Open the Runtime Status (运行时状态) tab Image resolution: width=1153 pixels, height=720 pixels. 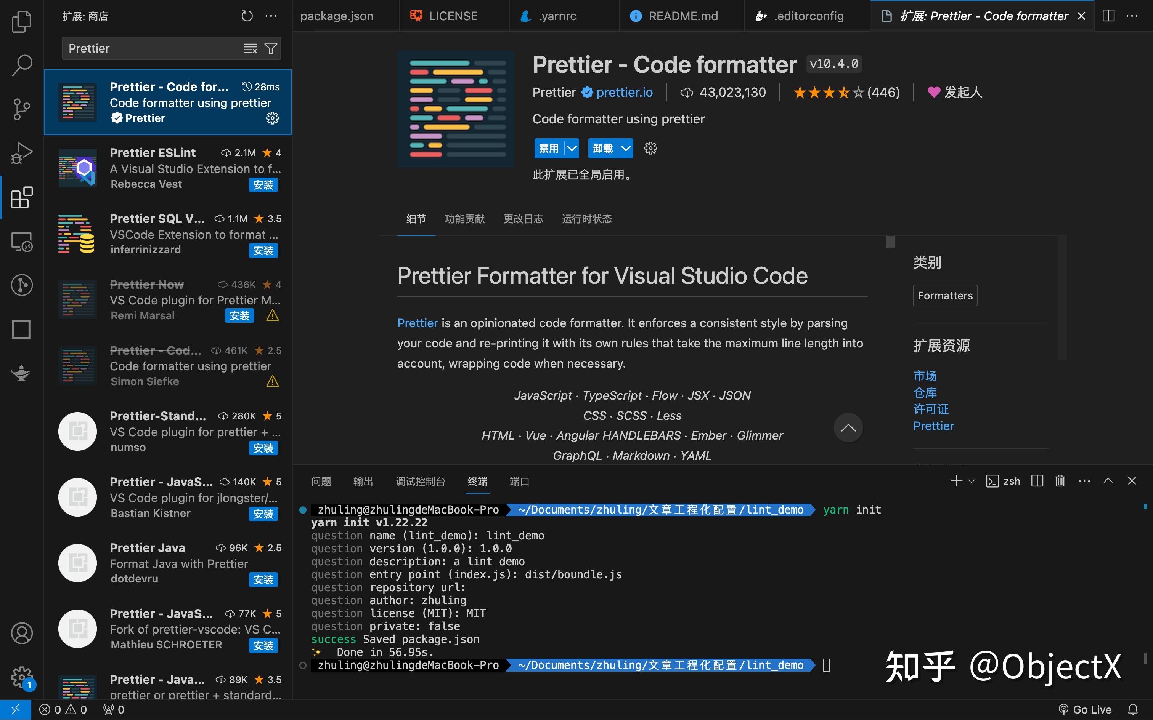pyautogui.click(x=586, y=219)
